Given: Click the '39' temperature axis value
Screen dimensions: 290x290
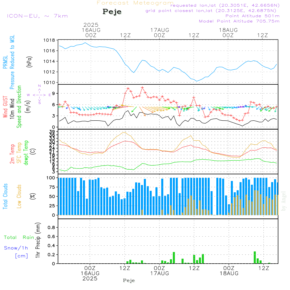Looking at the screenshot, I should pos(52,131).
